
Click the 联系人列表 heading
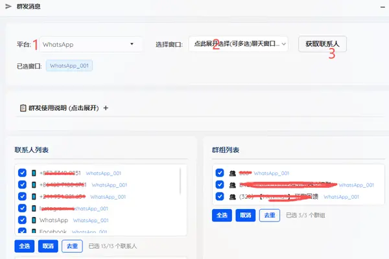click(x=32, y=150)
